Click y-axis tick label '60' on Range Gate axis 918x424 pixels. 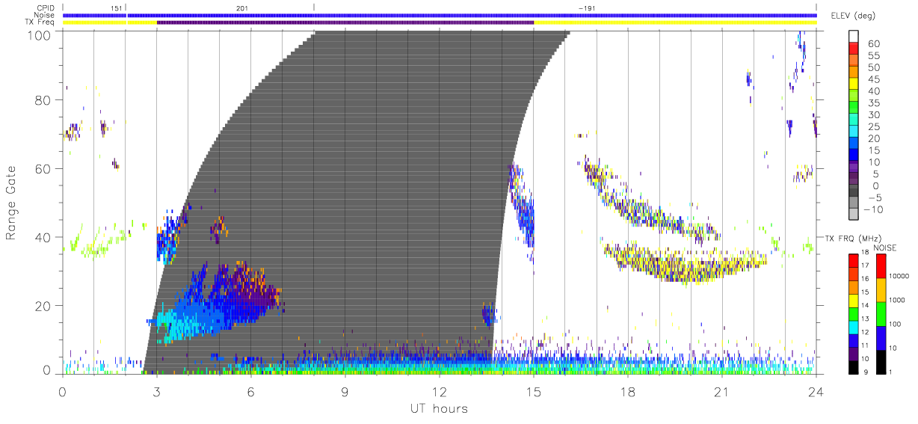pos(44,169)
